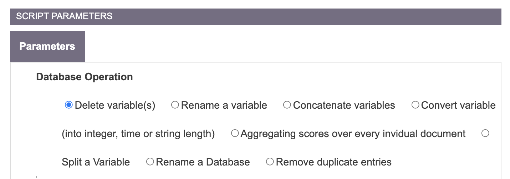Click the SCRIPT PARAMETERS header bar

[255, 16]
